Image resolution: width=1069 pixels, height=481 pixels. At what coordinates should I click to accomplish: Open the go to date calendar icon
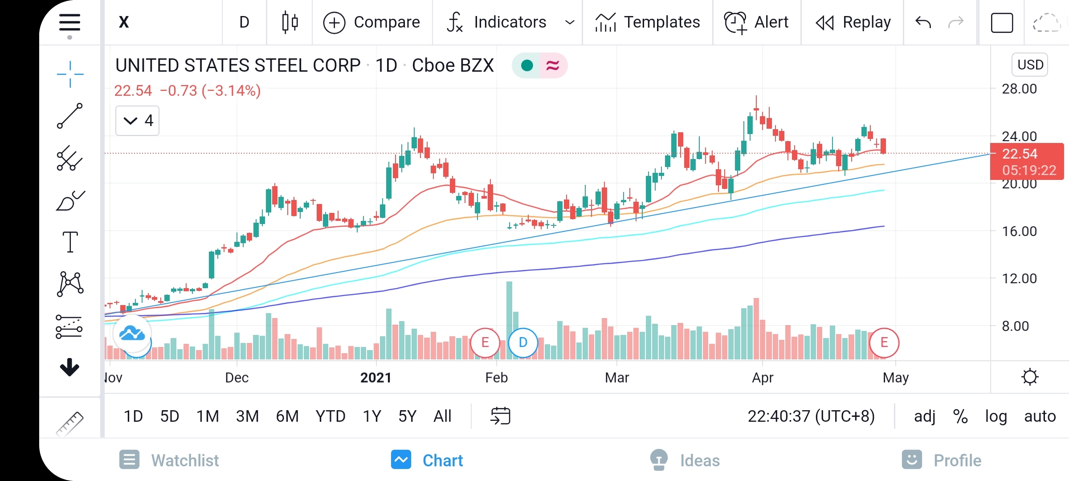[x=500, y=416]
